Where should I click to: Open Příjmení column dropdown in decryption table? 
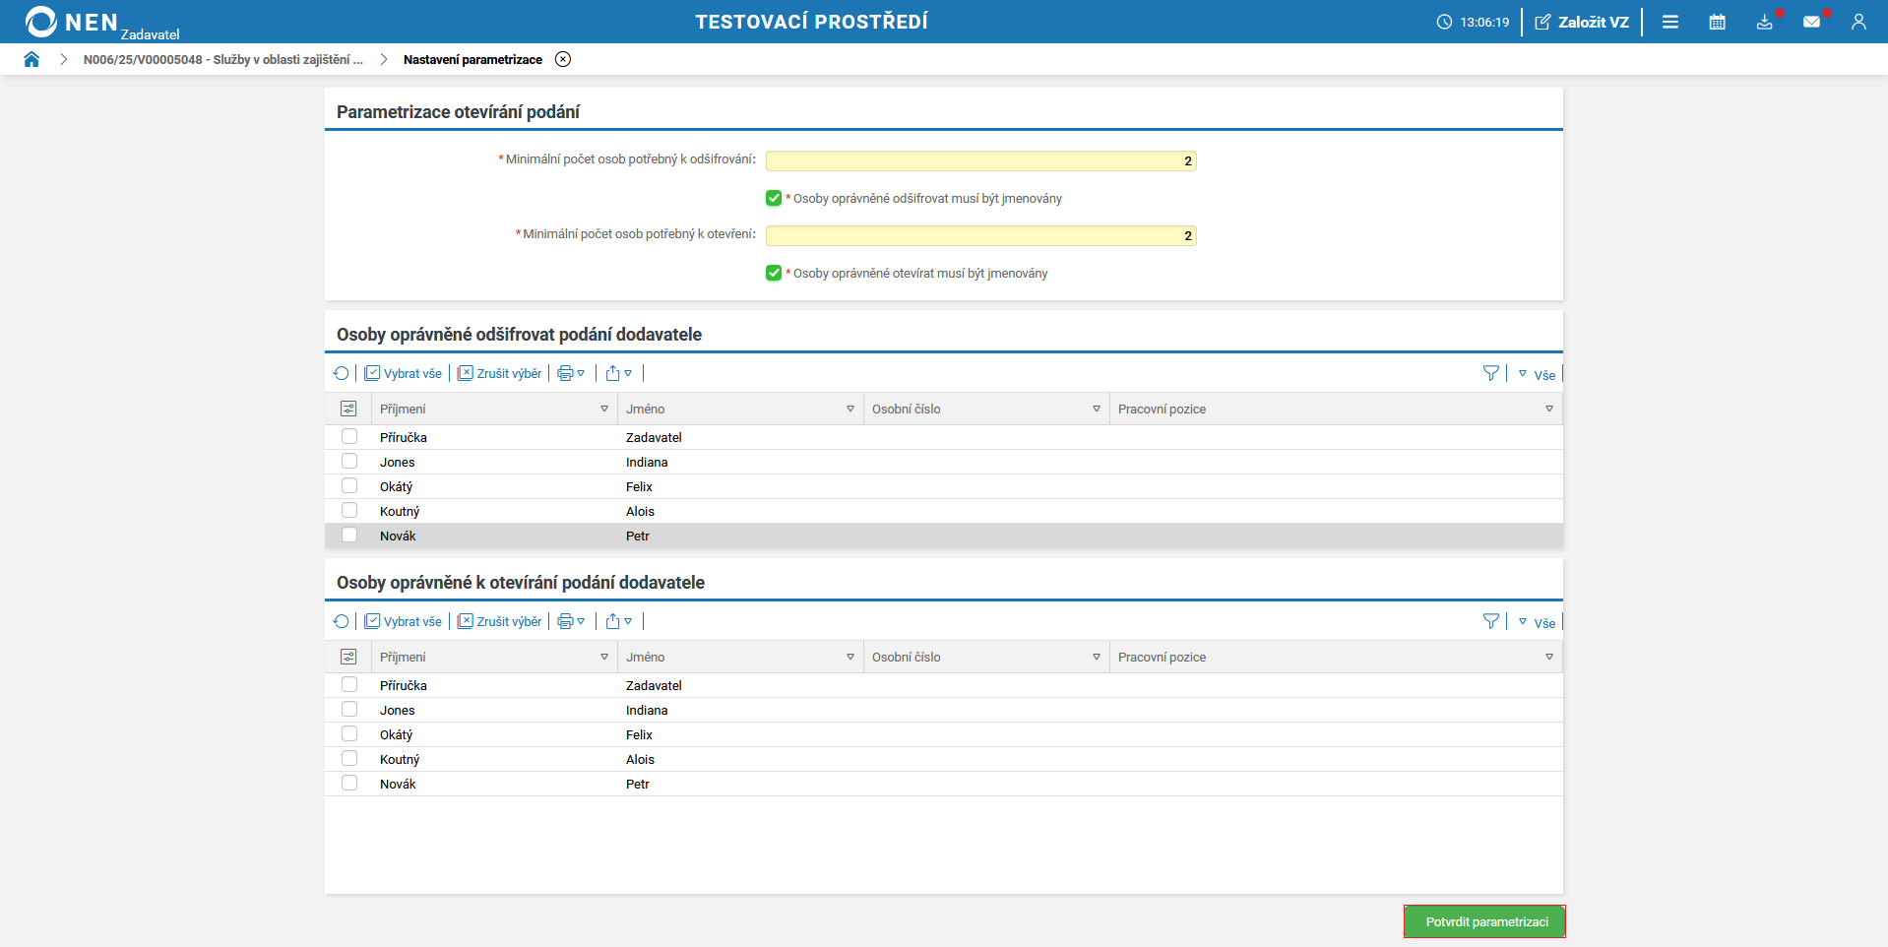604,409
